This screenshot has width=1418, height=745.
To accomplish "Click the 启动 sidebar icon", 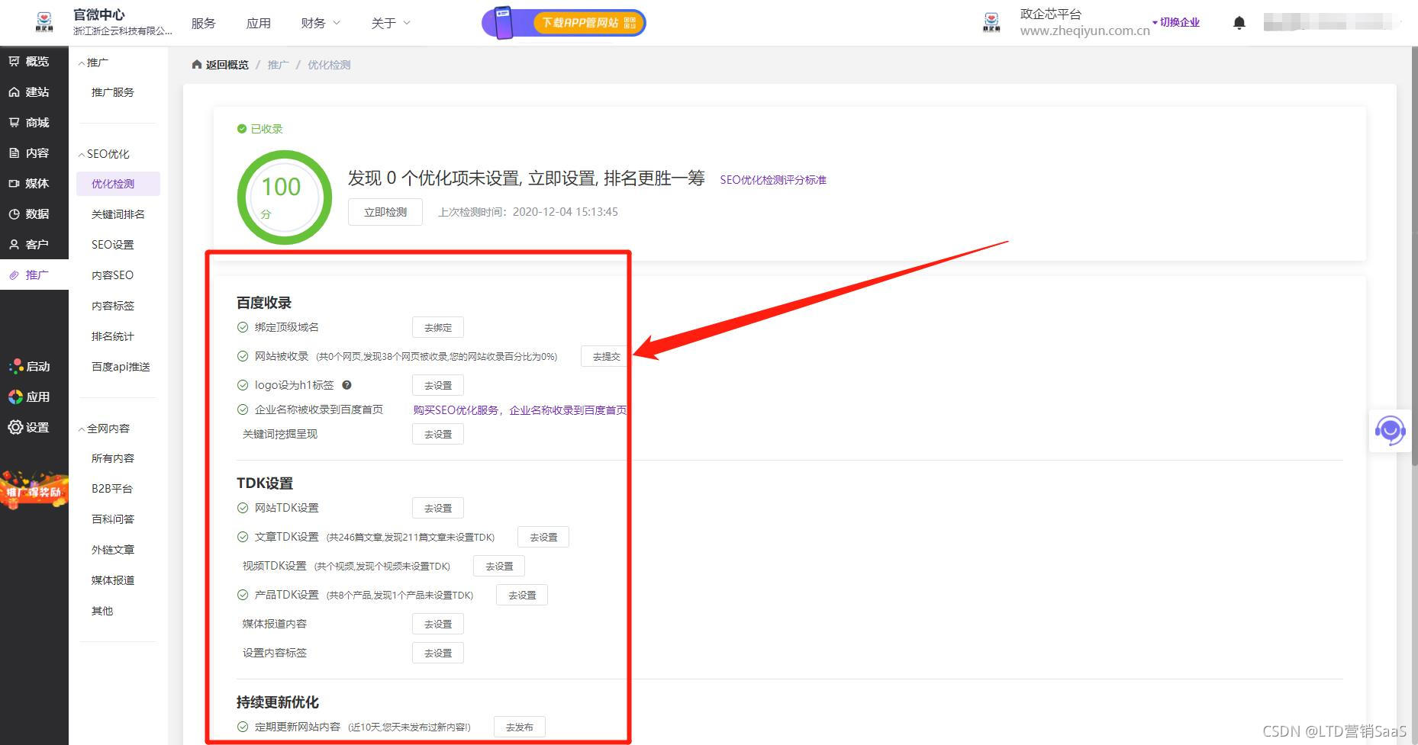I will [33, 366].
